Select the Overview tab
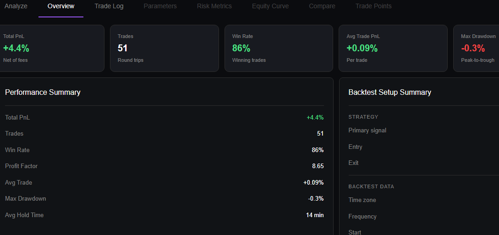The height and width of the screenshot is (235, 499). [61, 6]
